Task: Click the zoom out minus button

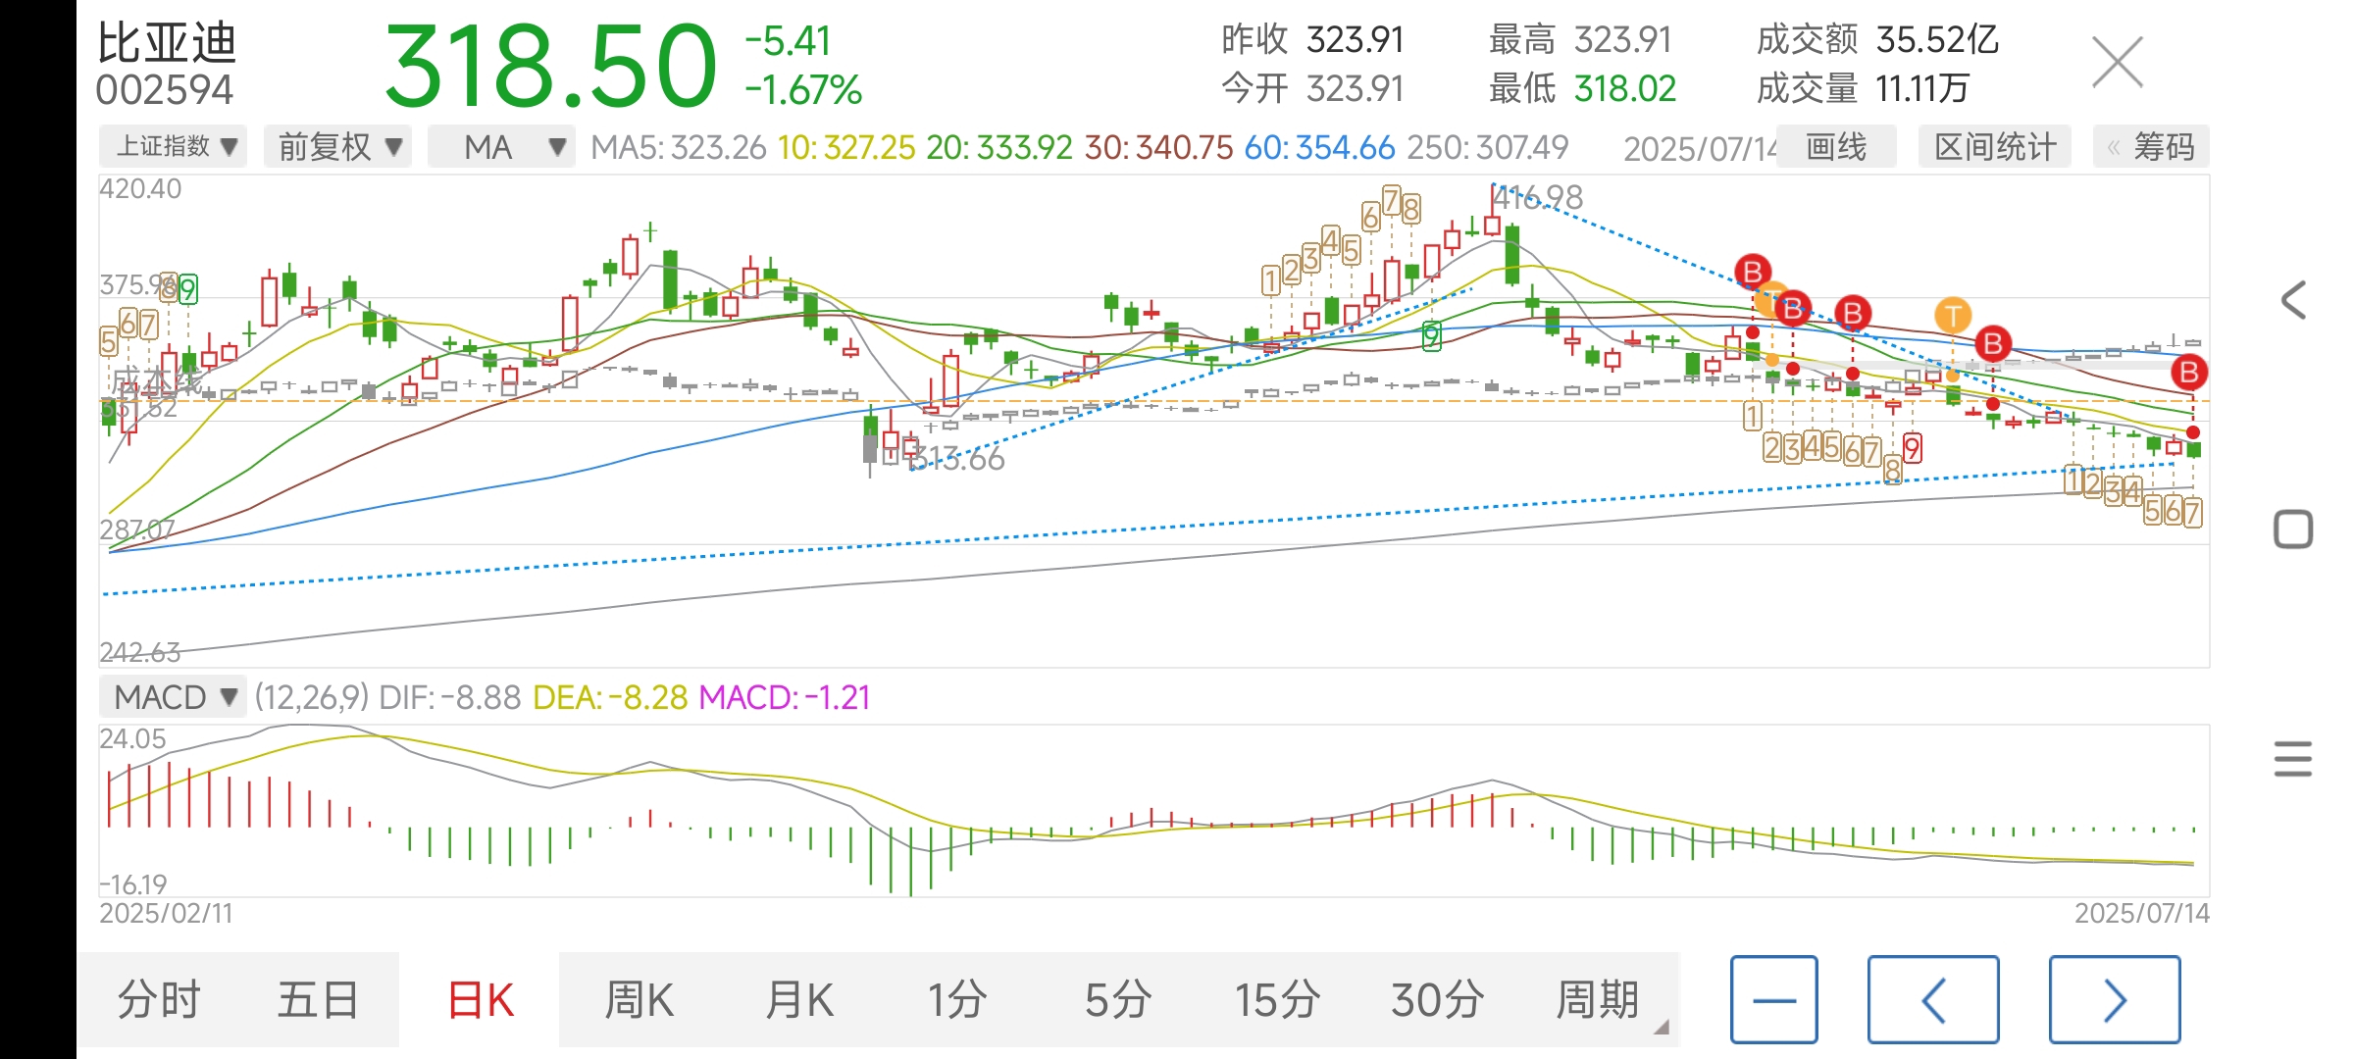Action: pyautogui.click(x=1773, y=1000)
